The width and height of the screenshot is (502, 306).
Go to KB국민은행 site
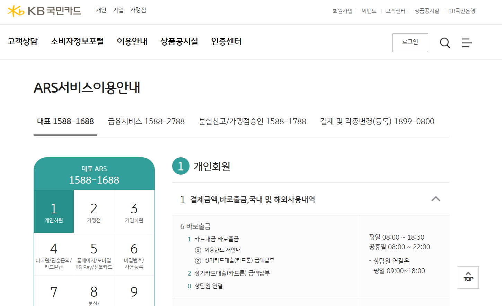pyautogui.click(x=462, y=11)
